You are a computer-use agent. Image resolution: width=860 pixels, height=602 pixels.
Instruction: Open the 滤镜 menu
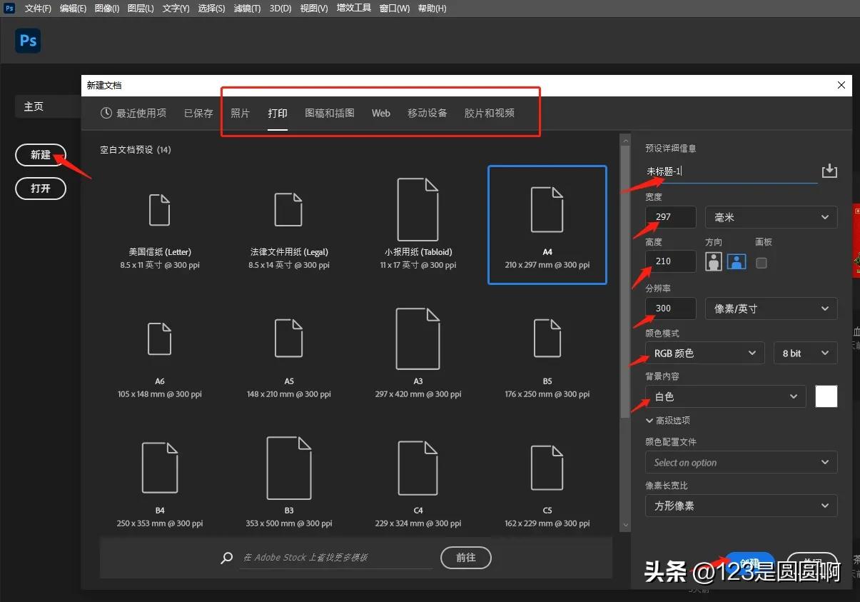[246, 8]
